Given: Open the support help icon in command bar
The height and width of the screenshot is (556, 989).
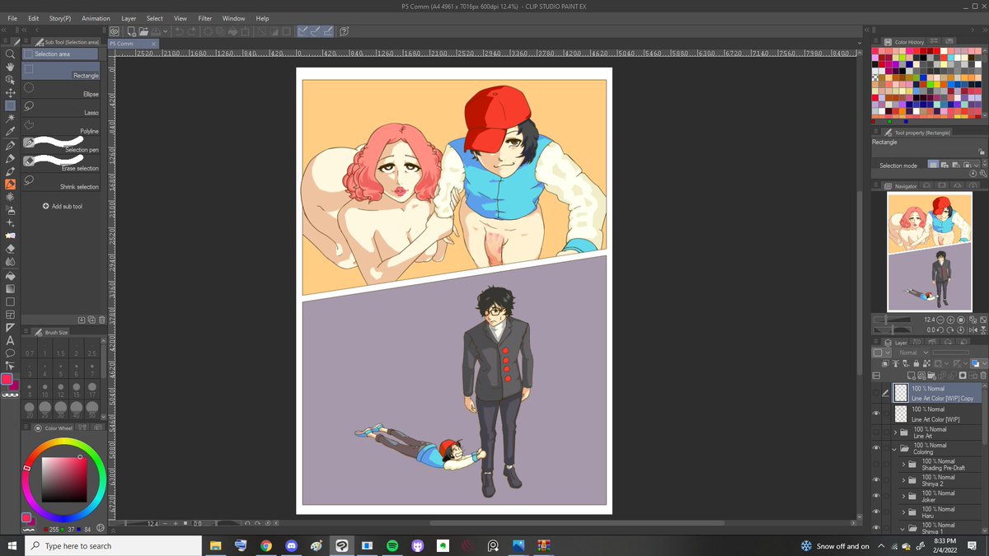Looking at the screenshot, I should (x=344, y=31).
